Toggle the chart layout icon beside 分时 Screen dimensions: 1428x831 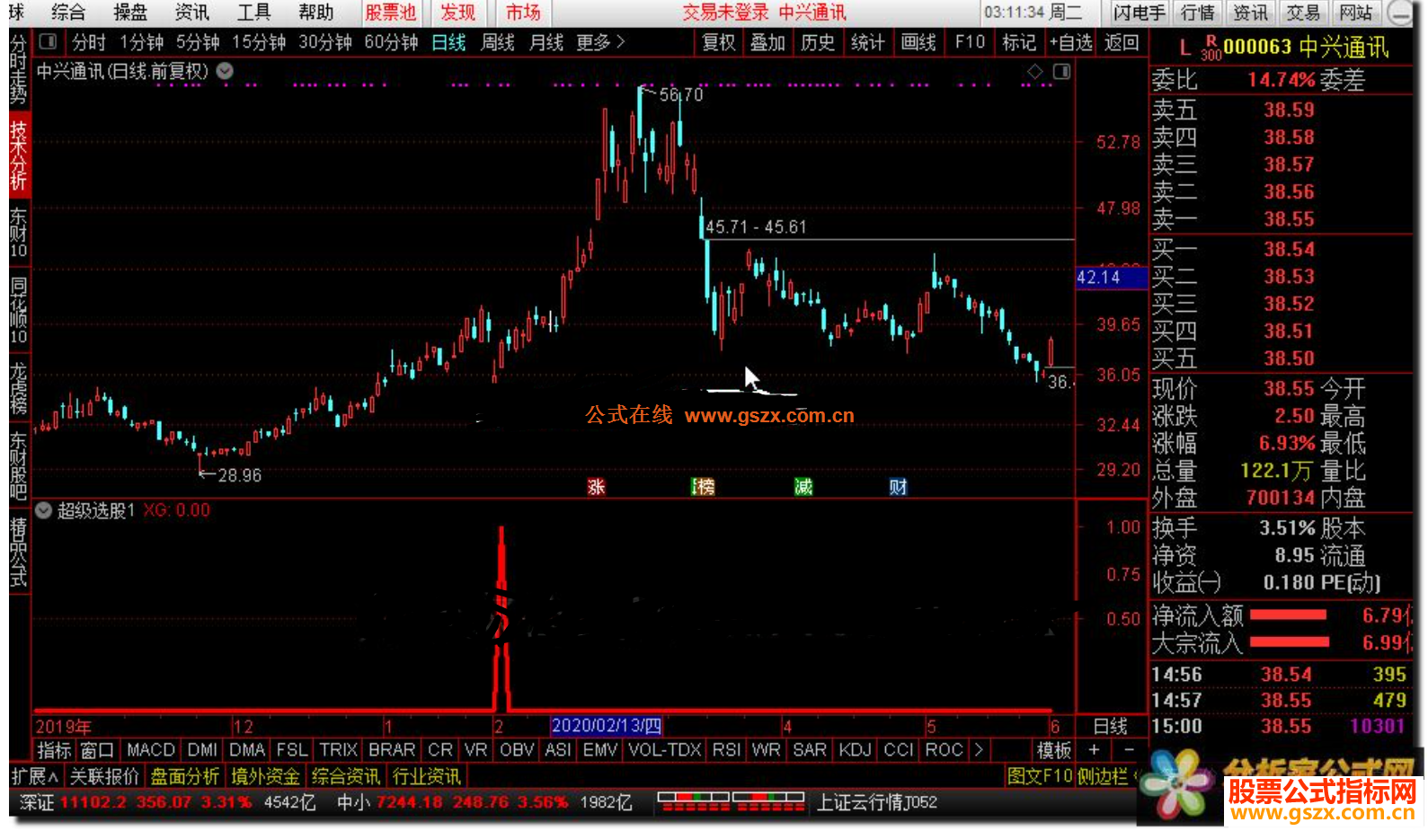tap(49, 41)
